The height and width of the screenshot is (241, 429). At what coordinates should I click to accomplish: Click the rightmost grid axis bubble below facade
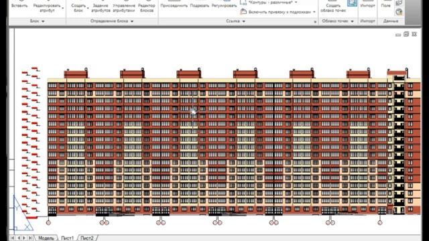tap(380, 223)
